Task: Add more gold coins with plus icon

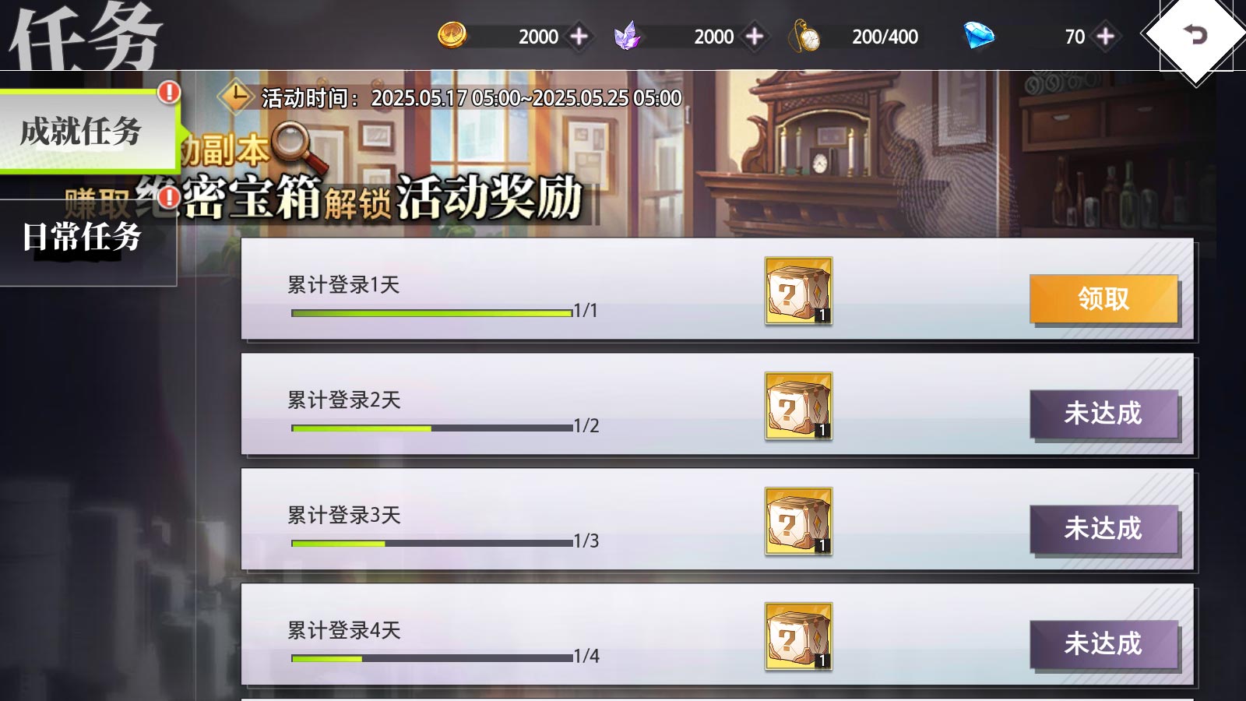Action: pyautogui.click(x=579, y=37)
